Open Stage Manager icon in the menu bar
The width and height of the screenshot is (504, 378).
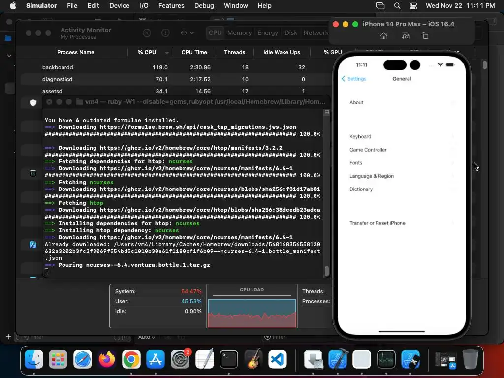(x=380, y=6)
